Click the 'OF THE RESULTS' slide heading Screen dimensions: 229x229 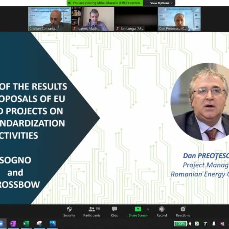point(33,86)
